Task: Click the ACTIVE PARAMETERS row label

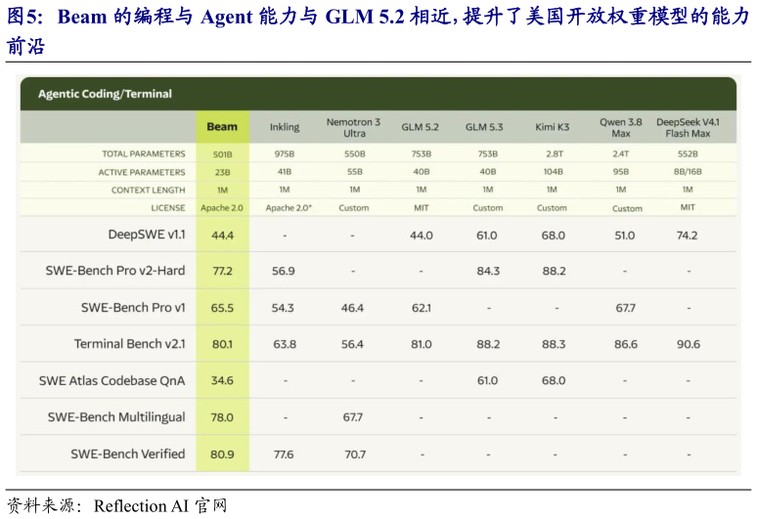Action: [x=142, y=172]
